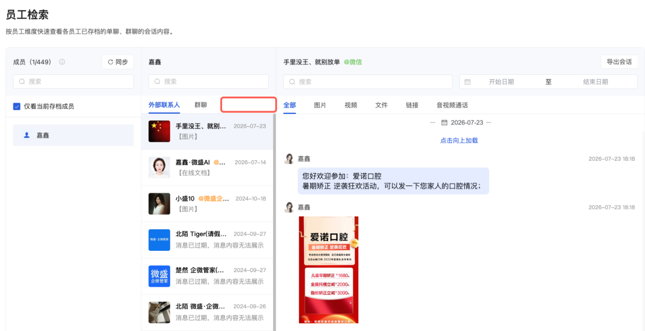Viewport: 645px width, 331px height.
Task: Select the 文件 message filter tab
Action: click(381, 105)
